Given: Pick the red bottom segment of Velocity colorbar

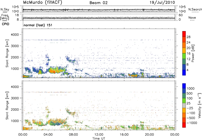Looking at the screenshot, I should click(184, 125).
